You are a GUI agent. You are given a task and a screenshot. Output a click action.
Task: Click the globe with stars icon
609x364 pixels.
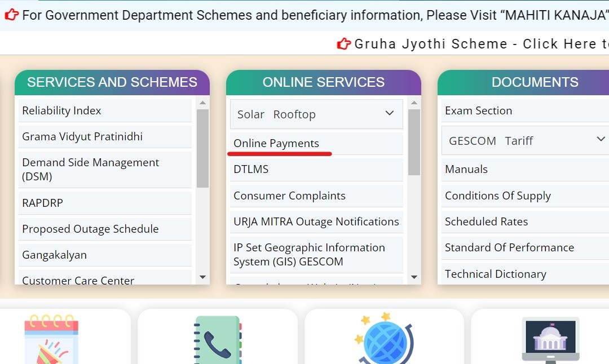(383, 338)
